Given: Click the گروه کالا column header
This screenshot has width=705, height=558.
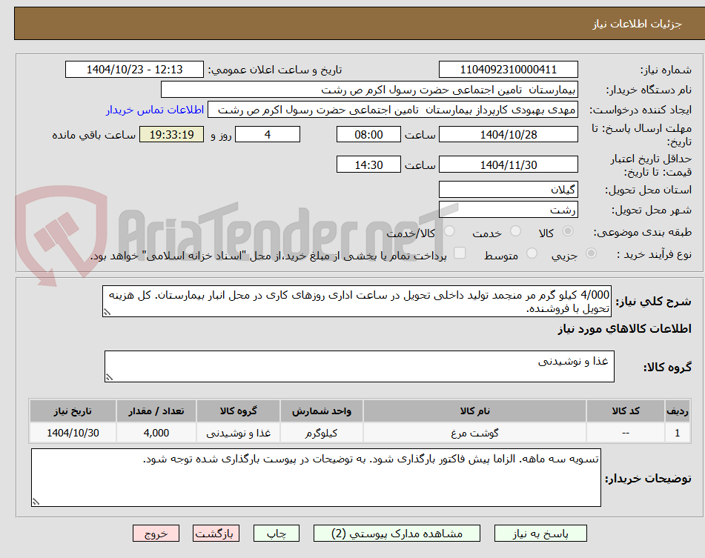Looking at the screenshot, I should [238, 411].
